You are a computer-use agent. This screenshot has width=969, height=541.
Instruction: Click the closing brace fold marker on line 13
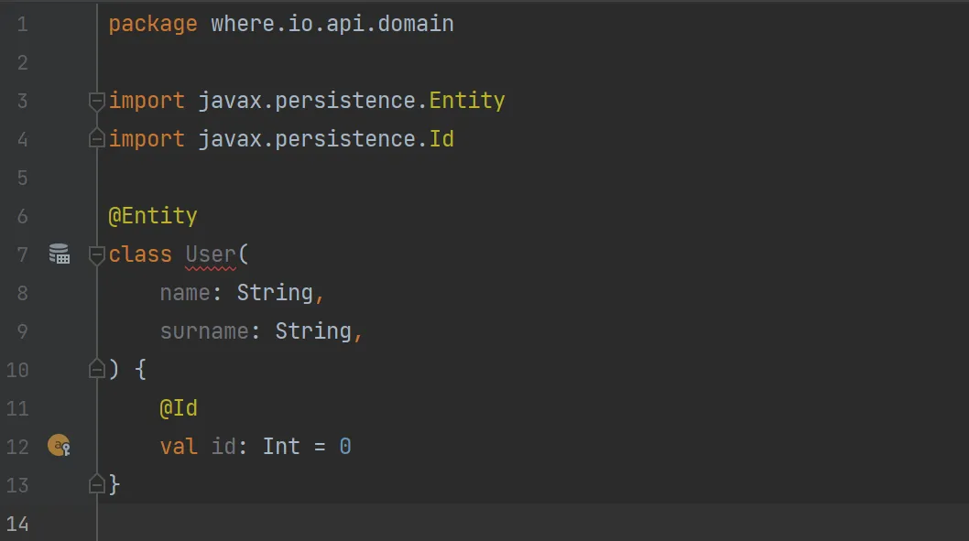(x=96, y=484)
